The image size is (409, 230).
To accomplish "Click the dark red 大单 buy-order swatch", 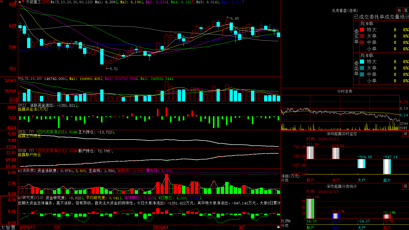I will point(362,36).
